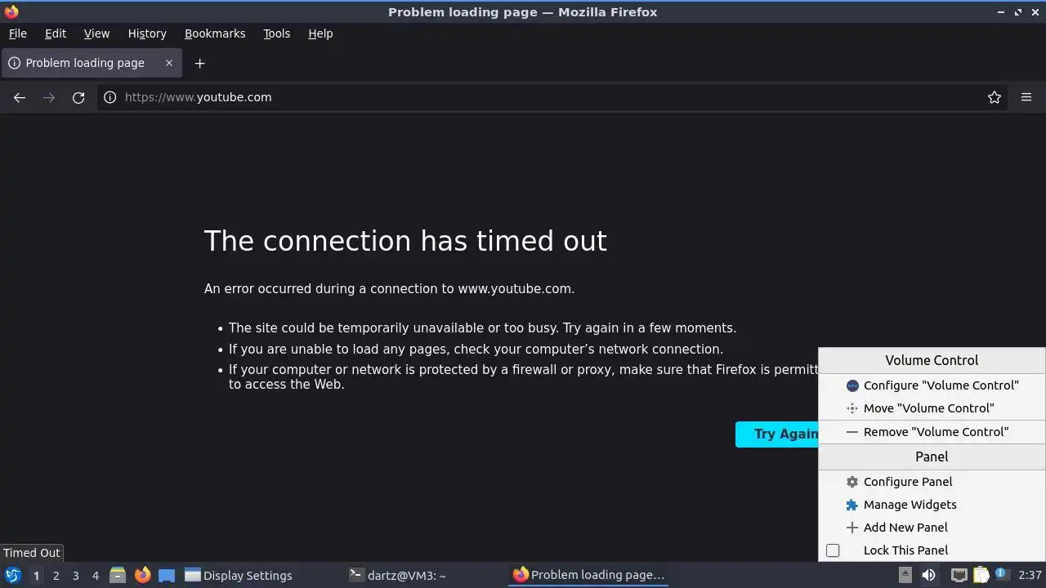The width and height of the screenshot is (1046, 588).
Task: Switch to virtual desktop 4
Action: click(95, 576)
